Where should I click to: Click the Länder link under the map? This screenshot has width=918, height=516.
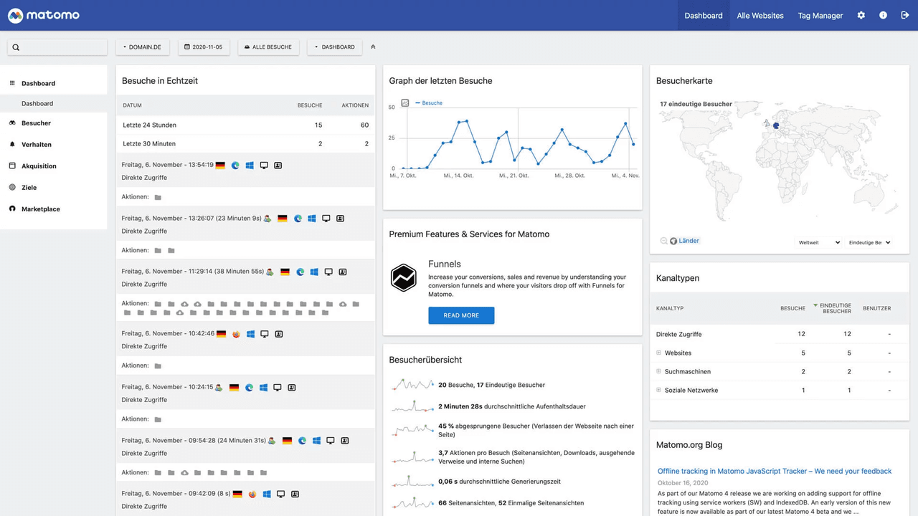pos(688,241)
